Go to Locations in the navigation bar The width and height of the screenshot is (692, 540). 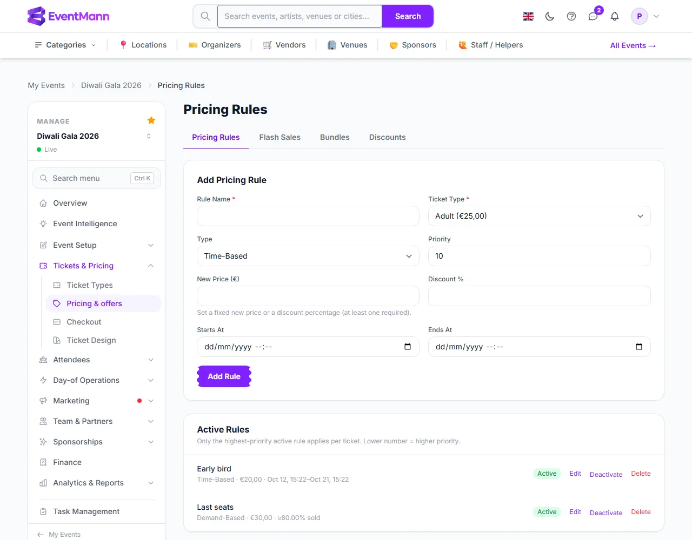[x=143, y=45]
